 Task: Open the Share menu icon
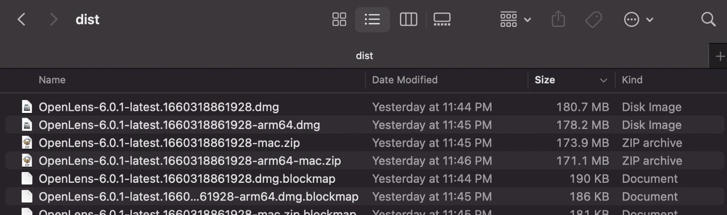558,20
